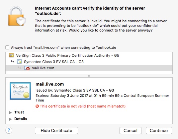178x139 pixels.
Task: Click the bold mail.live.com certificate title
Action: pos(50,84)
